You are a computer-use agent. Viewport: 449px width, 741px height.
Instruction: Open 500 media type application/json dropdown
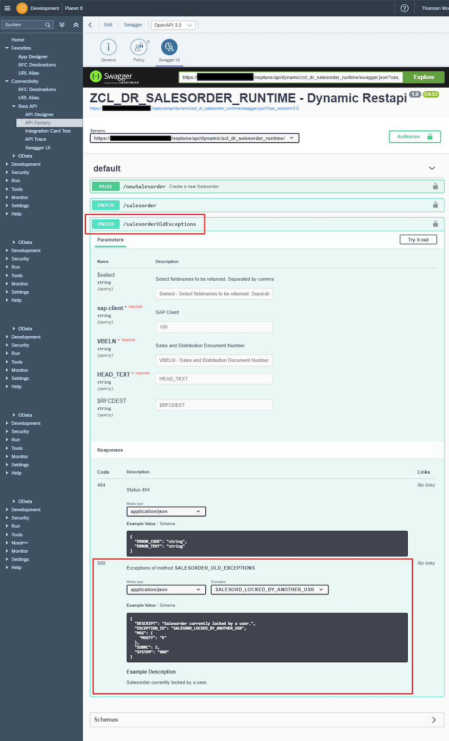click(166, 590)
